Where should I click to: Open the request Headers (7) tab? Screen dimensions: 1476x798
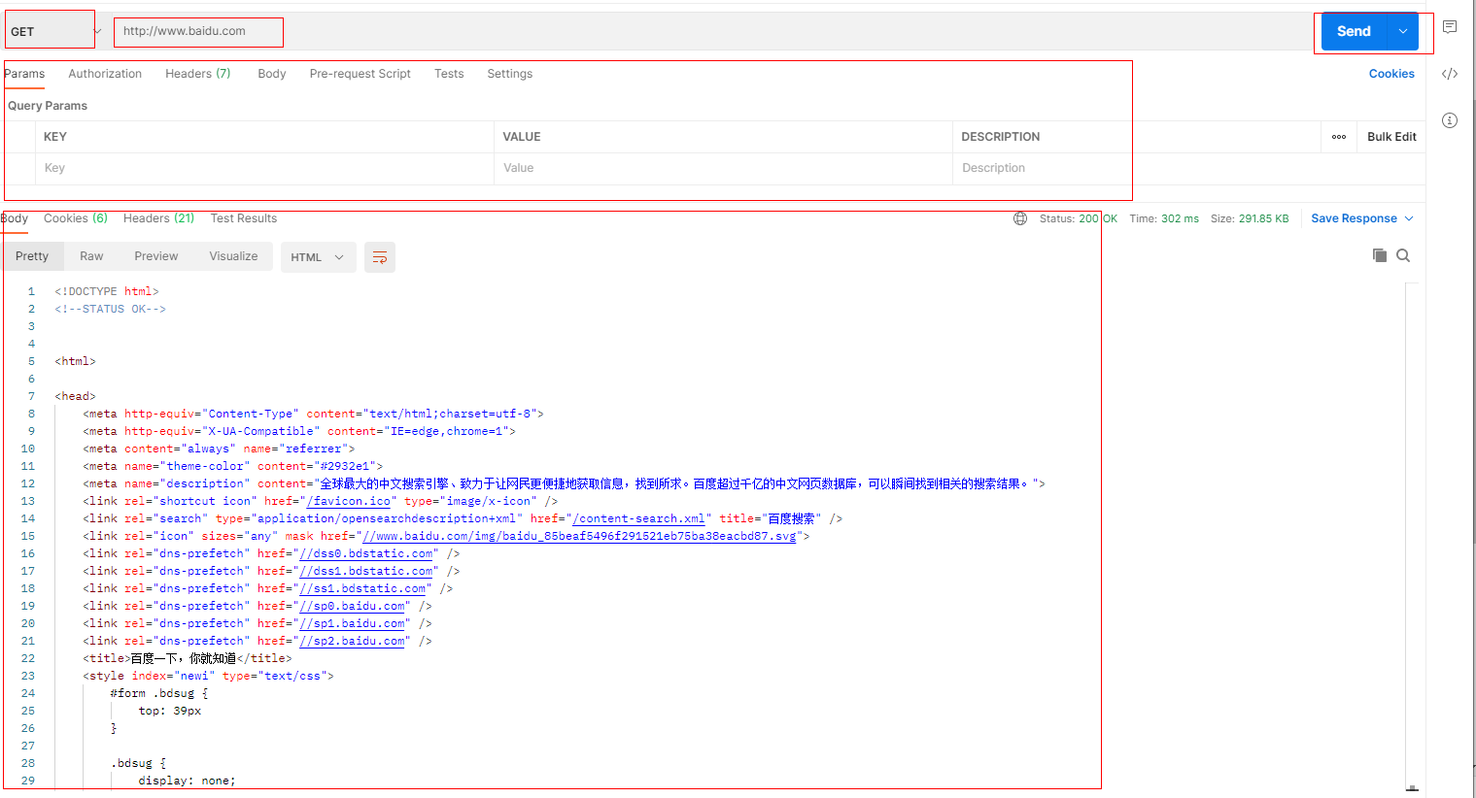pos(198,74)
